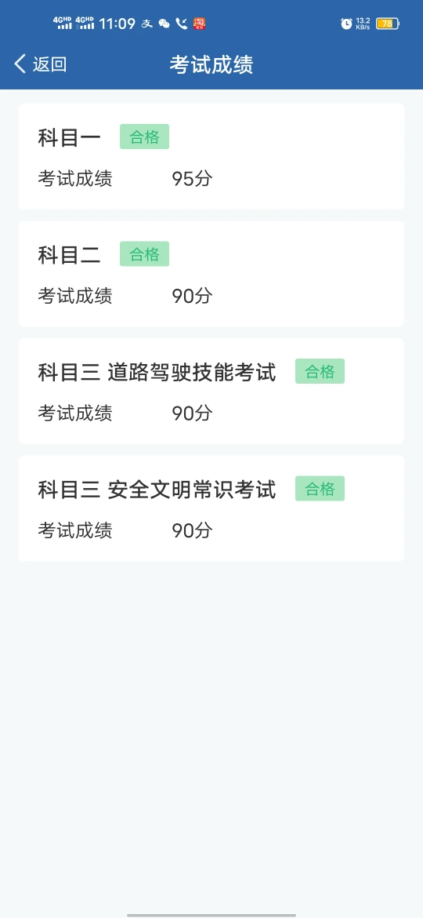The width and height of the screenshot is (423, 918).
Task: Tap the 95分 score in 科目一
Action: [192, 179]
